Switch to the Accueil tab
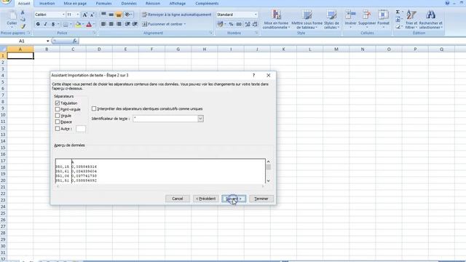Image resolution: width=466 pixels, height=262 pixels. 24,4
